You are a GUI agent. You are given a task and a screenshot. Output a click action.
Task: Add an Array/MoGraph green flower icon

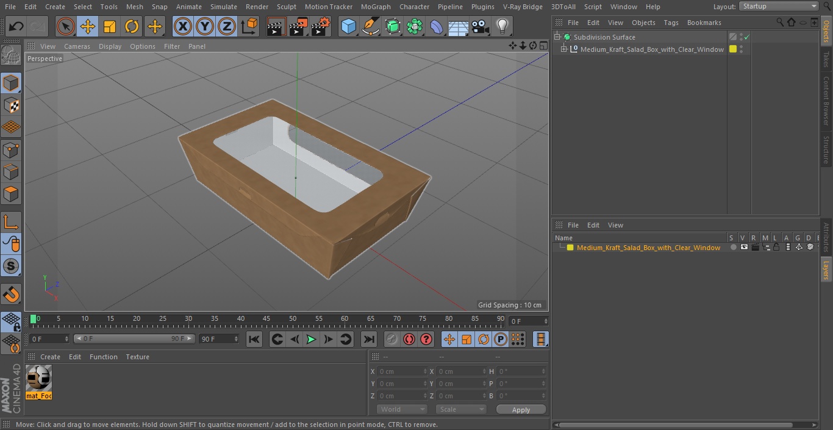click(x=415, y=26)
